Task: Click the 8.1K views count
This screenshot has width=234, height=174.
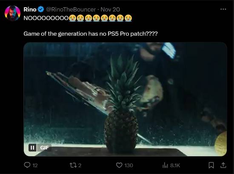Action: (175, 166)
